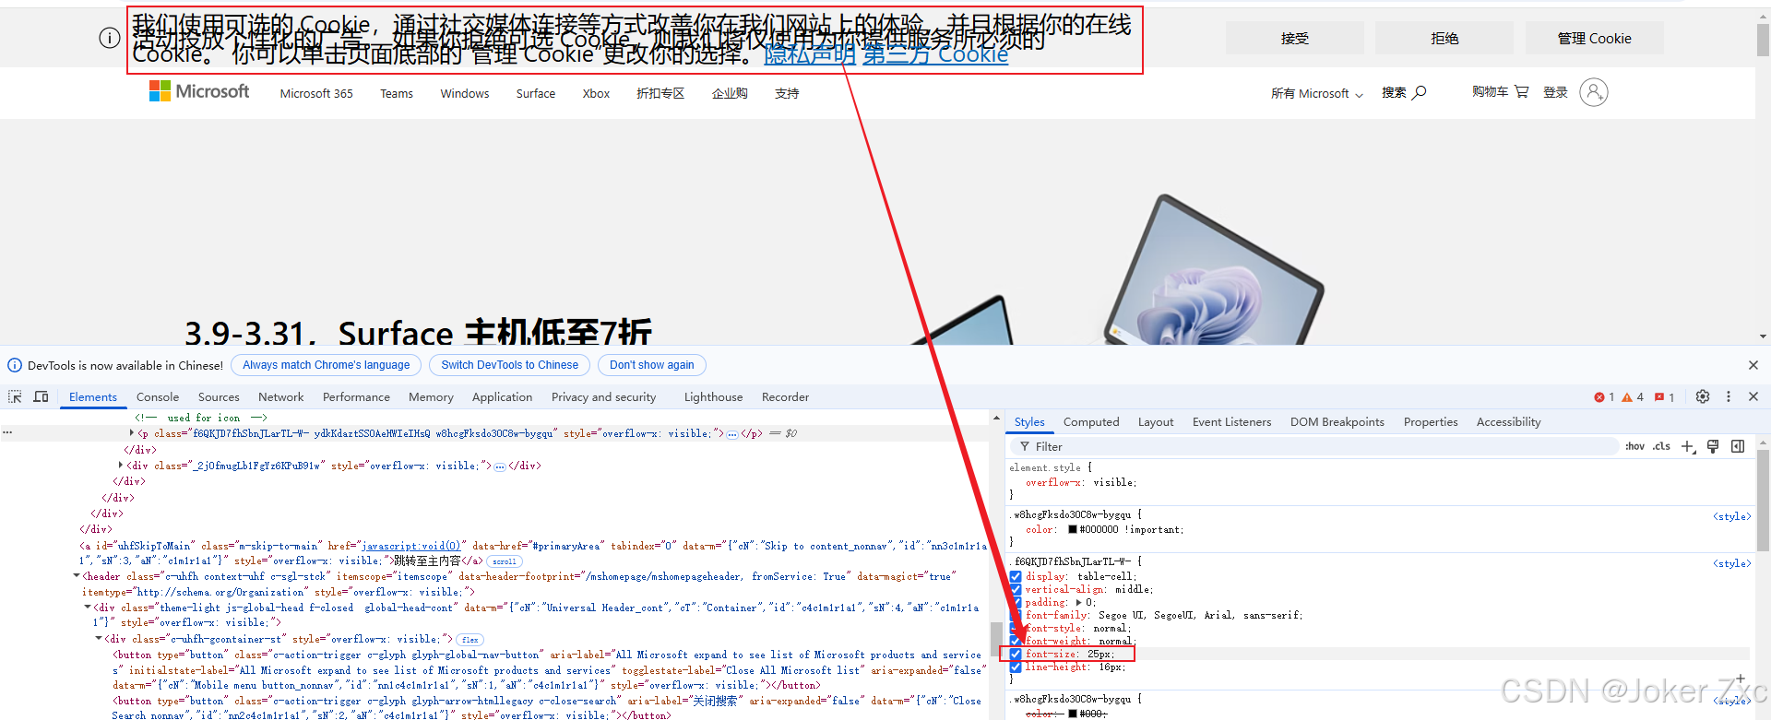1771x720 pixels.
Task: Toggle the device toolbar icon
Action: pos(41,396)
